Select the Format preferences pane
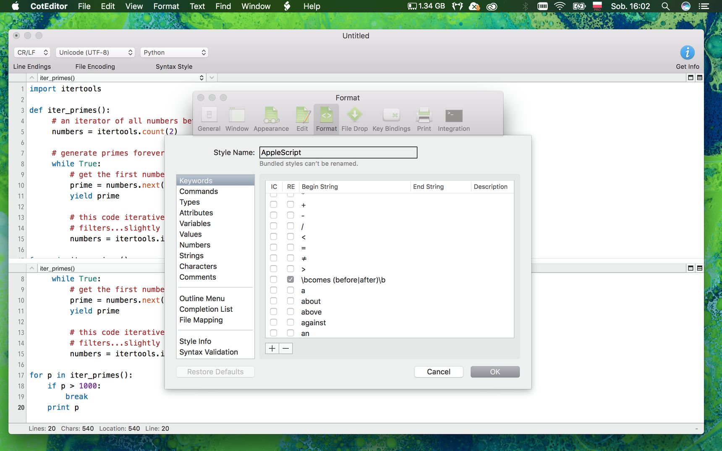 326,119
